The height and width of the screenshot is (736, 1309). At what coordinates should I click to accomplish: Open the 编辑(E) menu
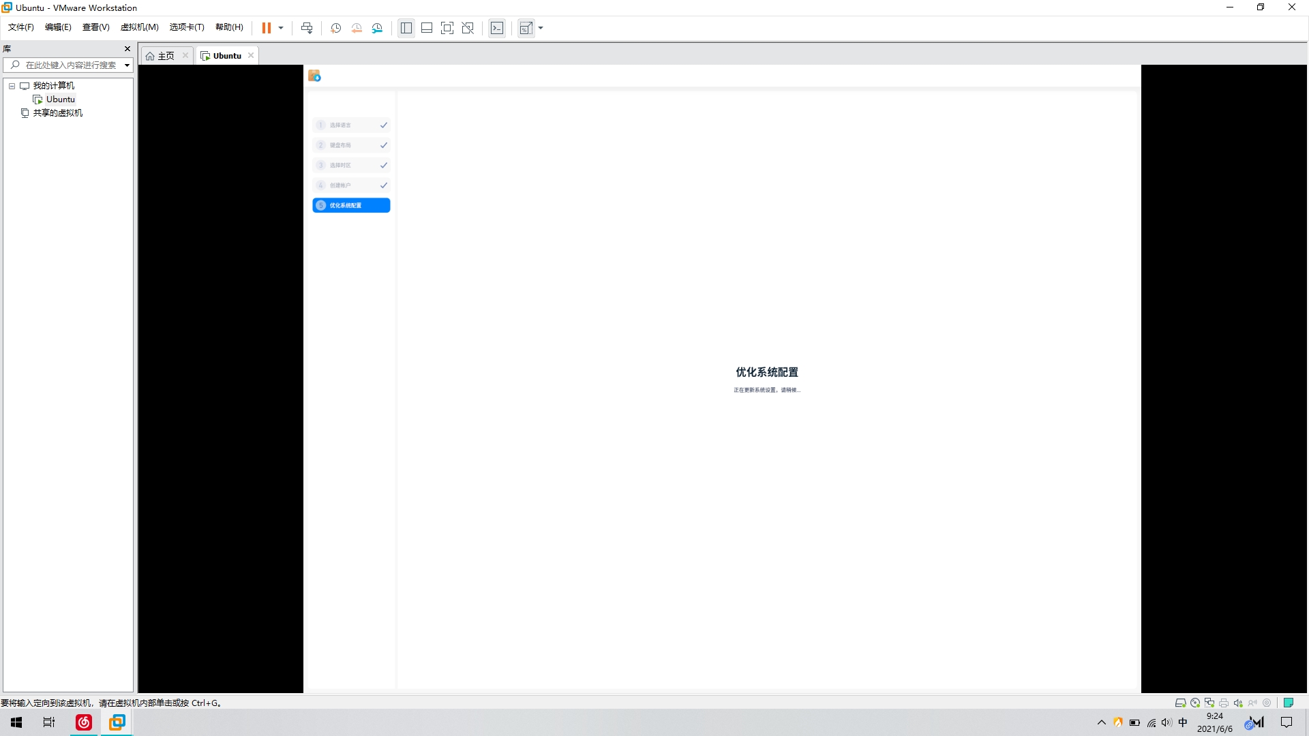[x=58, y=27]
